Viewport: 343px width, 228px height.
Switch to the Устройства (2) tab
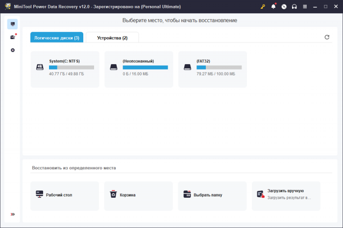tap(112, 38)
